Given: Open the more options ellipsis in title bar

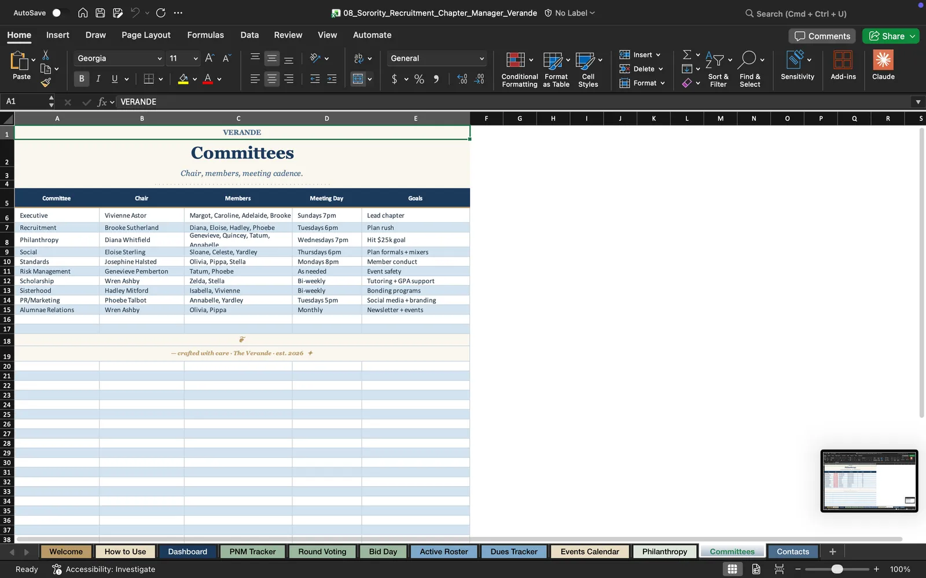Looking at the screenshot, I should click(178, 13).
